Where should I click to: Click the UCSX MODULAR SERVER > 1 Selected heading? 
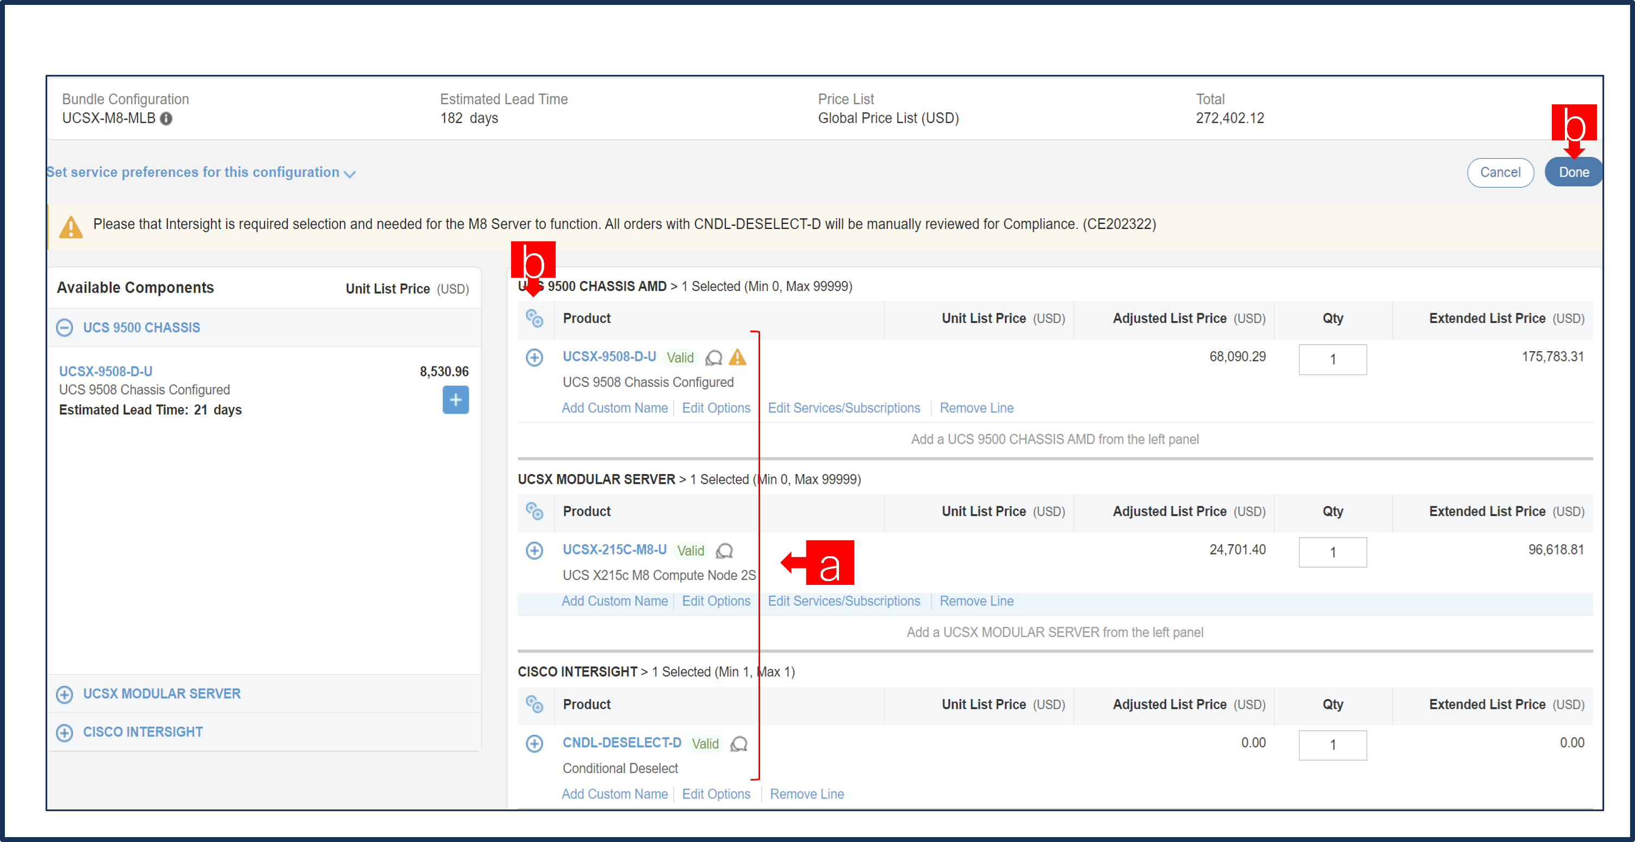(689, 479)
